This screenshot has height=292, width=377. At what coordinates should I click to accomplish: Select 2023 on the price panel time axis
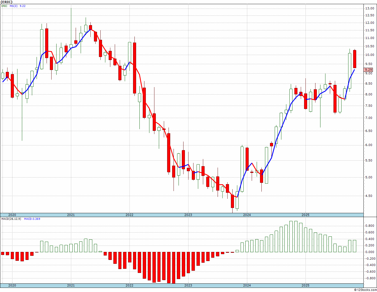(x=188, y=215)
